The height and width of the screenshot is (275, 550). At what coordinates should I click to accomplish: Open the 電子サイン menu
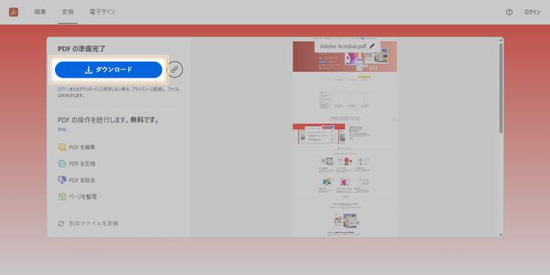(102, 12)
